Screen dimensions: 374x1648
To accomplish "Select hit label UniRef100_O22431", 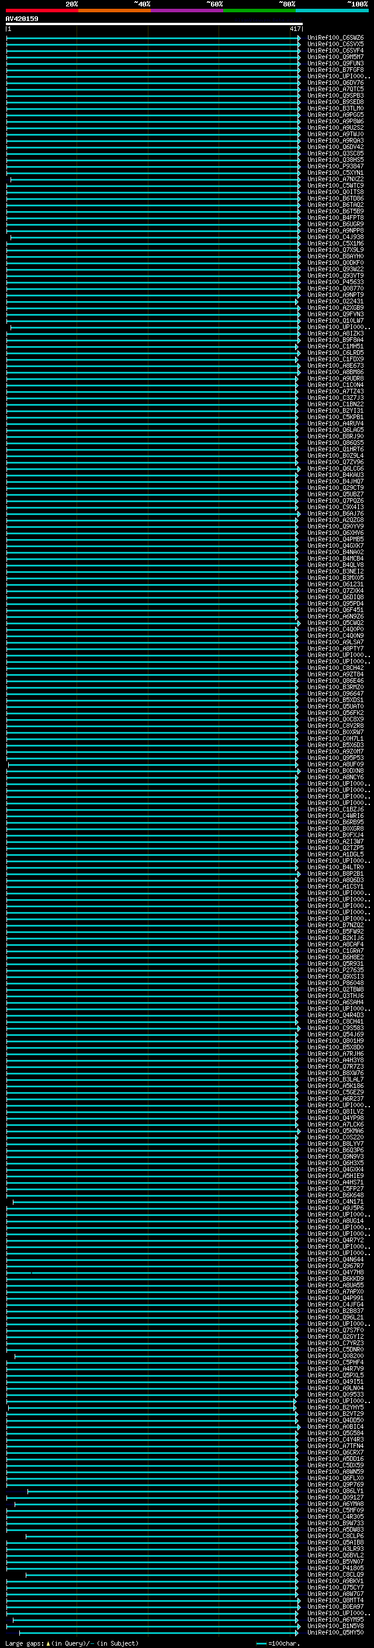I will click(x=335, y=301).
